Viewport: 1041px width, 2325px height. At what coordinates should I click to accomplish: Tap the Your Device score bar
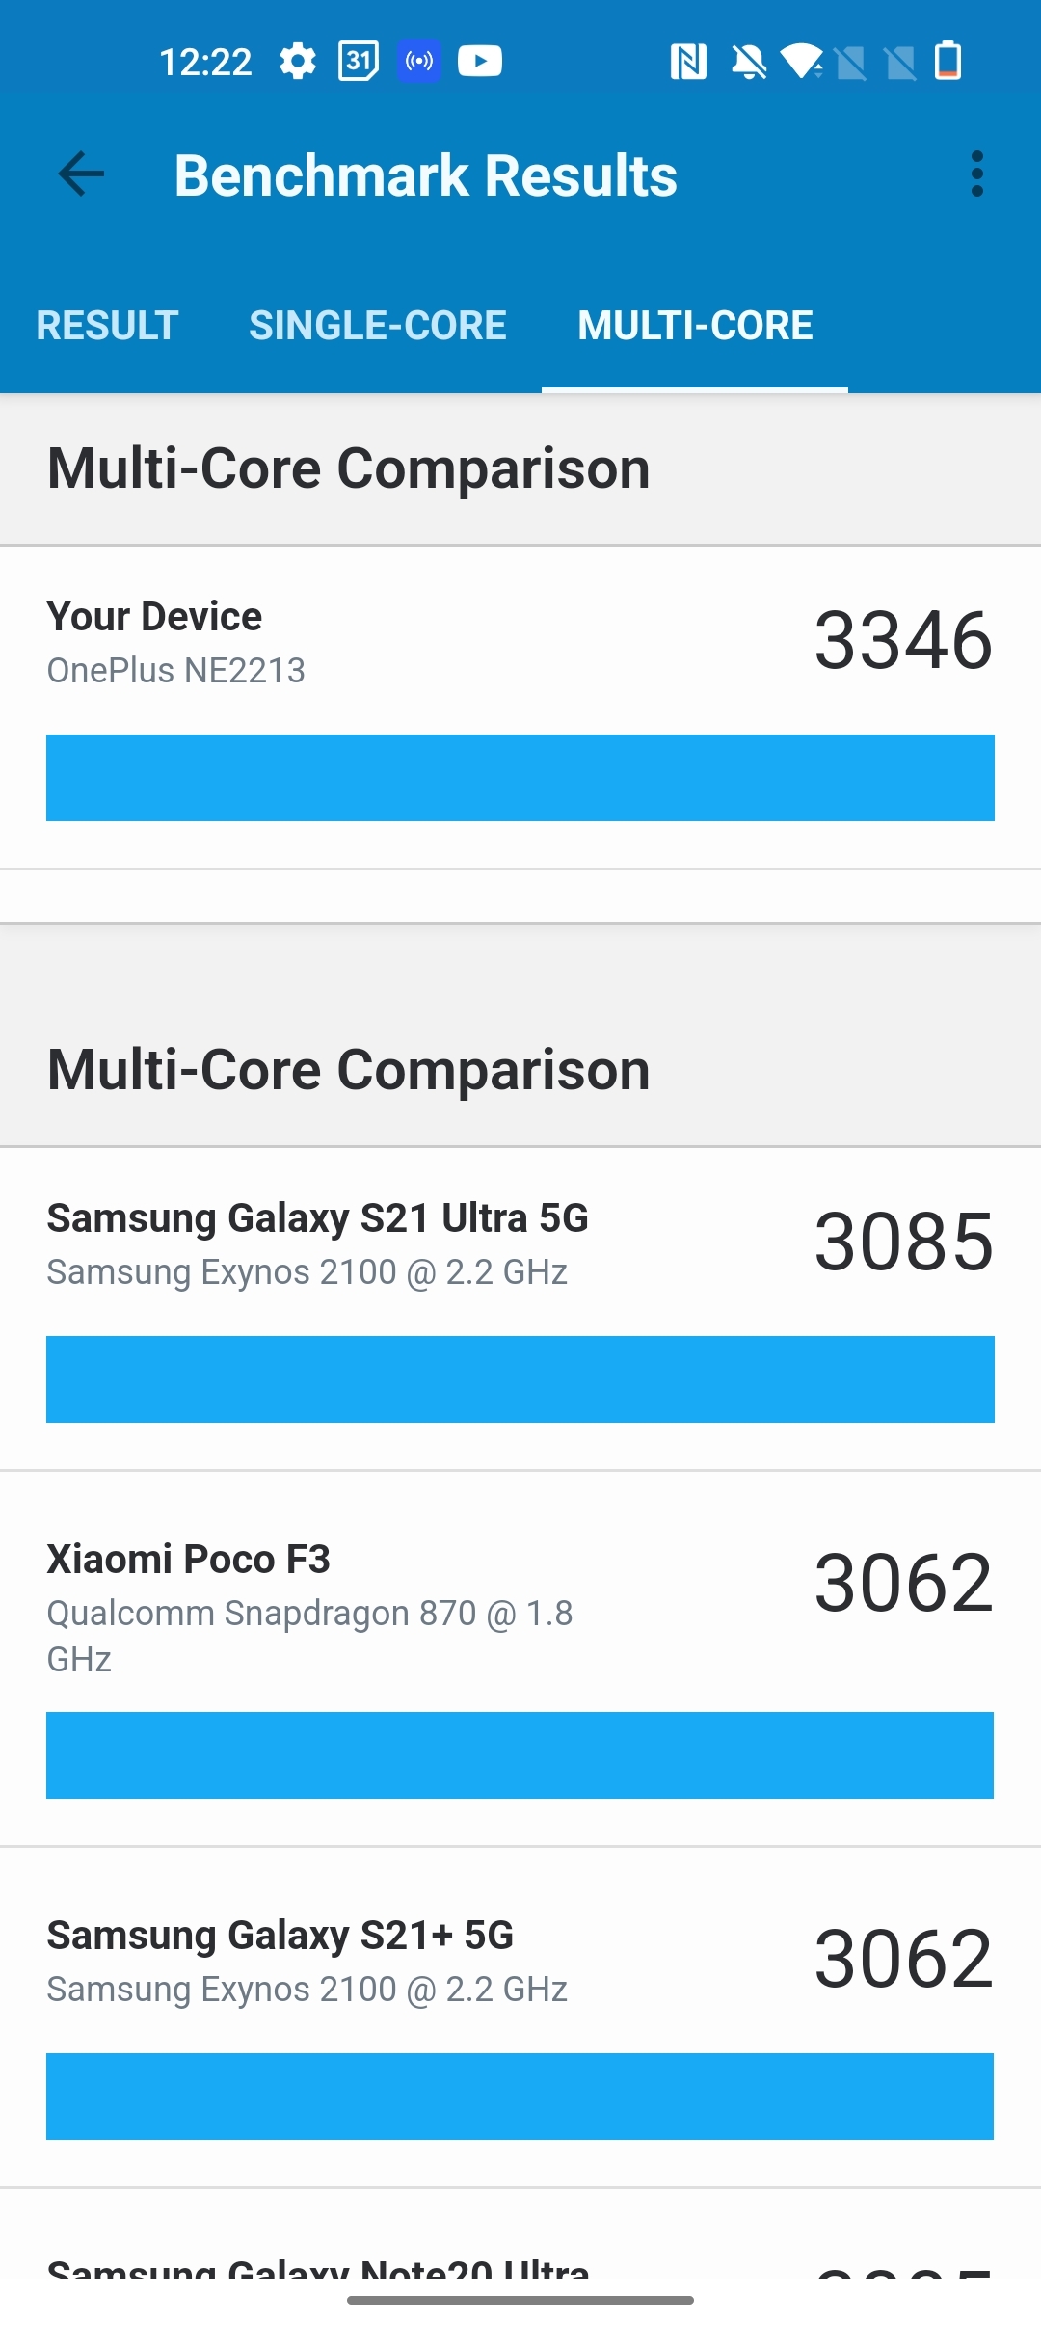pyautogui.click(x=520, y=778)
